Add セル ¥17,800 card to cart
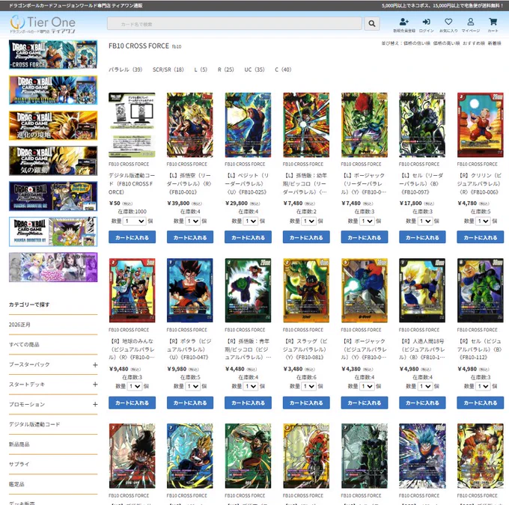 tap(422, 237)
